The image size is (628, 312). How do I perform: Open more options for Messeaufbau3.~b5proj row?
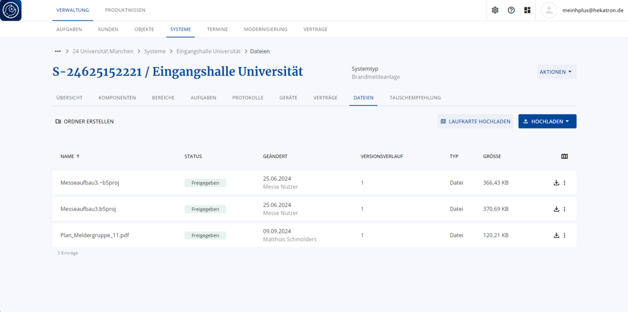click(564, 183)
